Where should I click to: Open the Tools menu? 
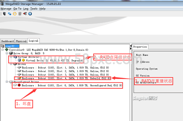point(34,8)
